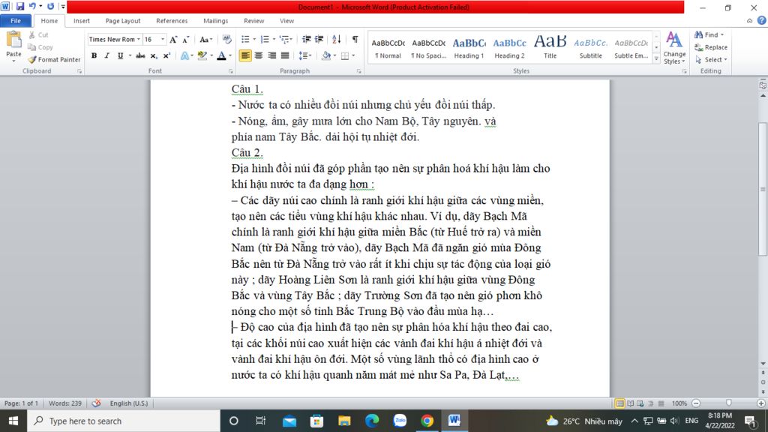Click the Save icon in quick access toolbar
This screenshot has width=768, height=432.
pos(20,6)
